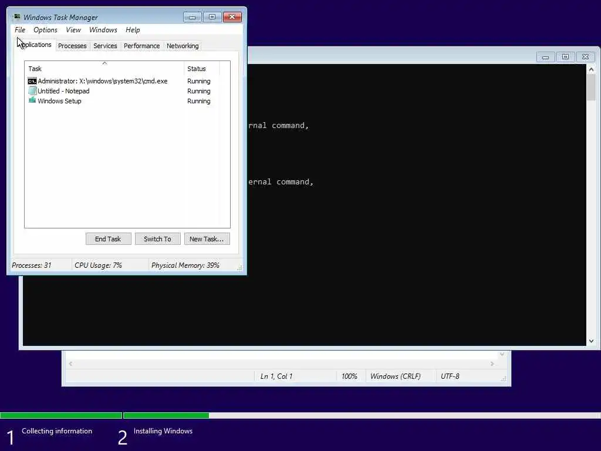Click the Switch To button
Screen dimensions: 601x451
157,239
